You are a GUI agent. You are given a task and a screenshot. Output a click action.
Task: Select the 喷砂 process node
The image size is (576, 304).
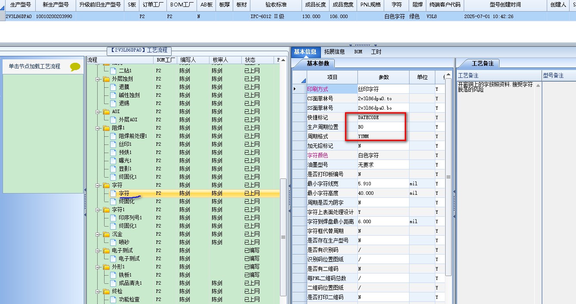[124, 242]
